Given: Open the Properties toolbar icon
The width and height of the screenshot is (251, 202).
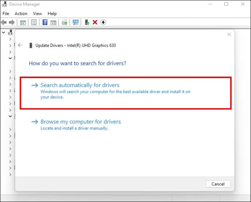Looking at the screenshot, I should coord(34,23).
